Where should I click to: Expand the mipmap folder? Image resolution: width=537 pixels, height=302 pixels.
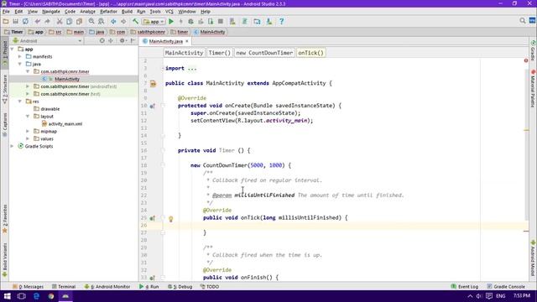[x=28, y=131]
